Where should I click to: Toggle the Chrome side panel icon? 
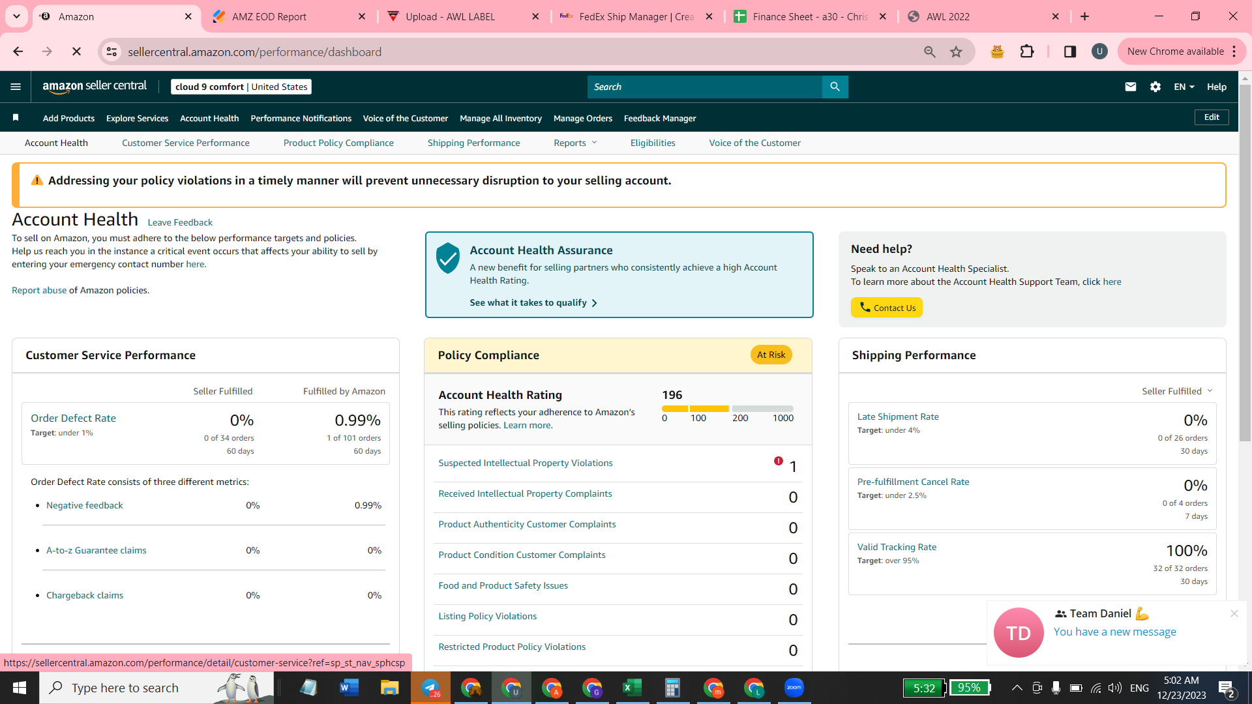pyautogui.click(x=1070, y=51)
